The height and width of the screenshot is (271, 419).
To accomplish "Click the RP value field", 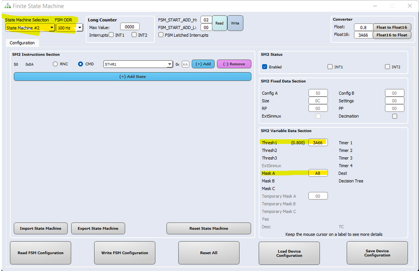I will (318, 108).
